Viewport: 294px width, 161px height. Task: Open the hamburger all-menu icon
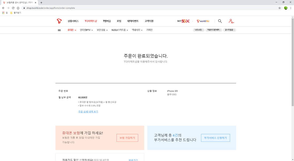point(59,30)
